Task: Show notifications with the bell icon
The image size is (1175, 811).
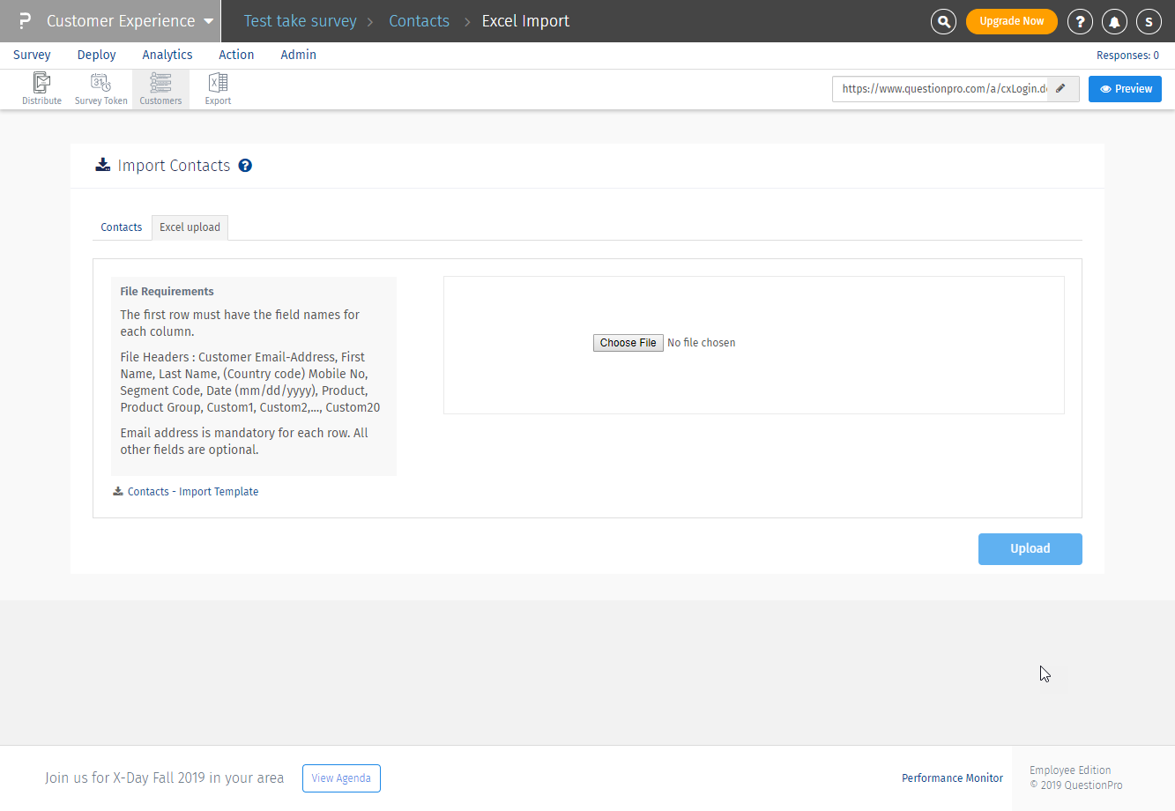Action: (x=1114, y=21)
